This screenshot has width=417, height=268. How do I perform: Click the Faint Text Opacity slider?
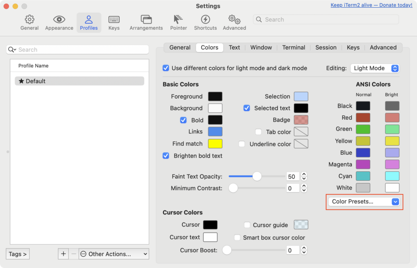coord(257,176)
